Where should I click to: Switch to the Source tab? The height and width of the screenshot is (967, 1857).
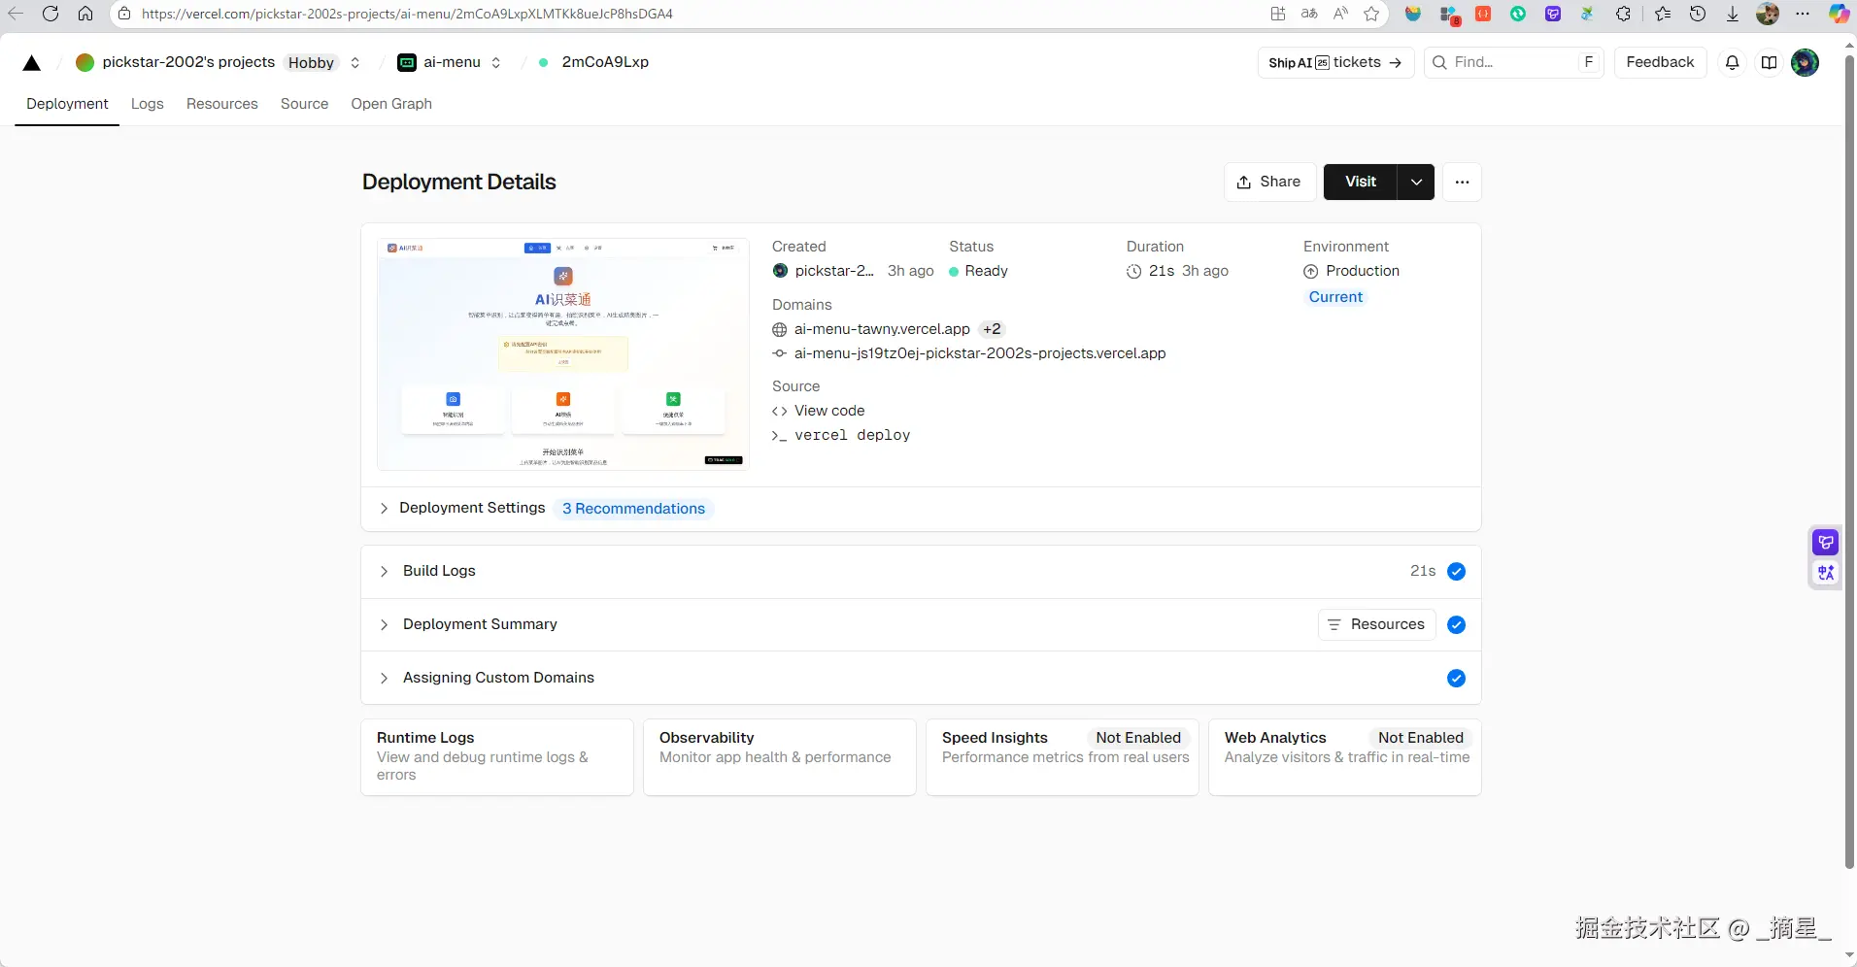(305, 104)
